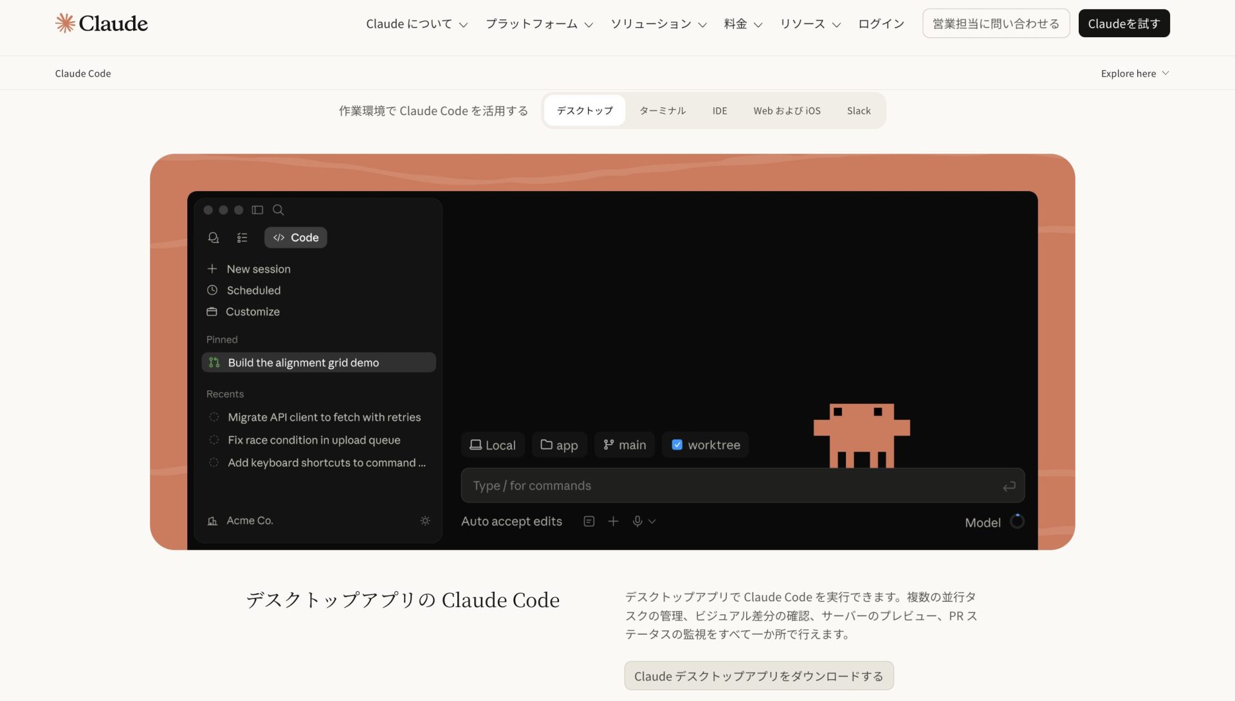Expand the 料金 menu
This screenshot has width=1235, height=701.
click(x=743, y=24)
